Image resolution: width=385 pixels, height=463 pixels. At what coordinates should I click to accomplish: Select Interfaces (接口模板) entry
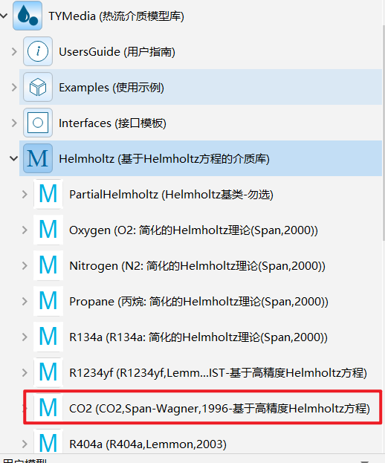pos(112,123)
